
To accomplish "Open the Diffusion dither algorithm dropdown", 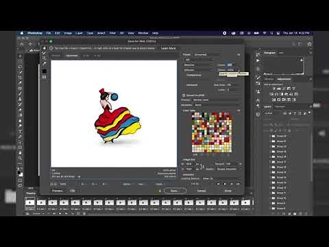I will [198, 70].
